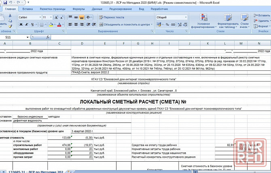
Task: Toggle italic formatting (К)
Action: pyautogui.click(x=26, y=24)
